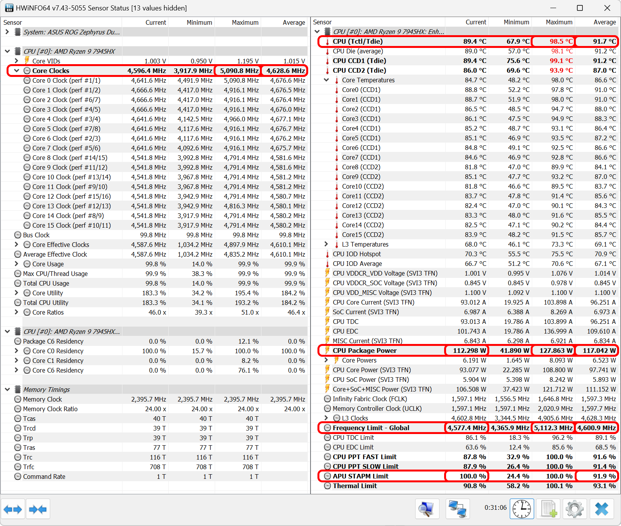Expand the Core Powers group
The height and width of the screenshot is (526, 621).
click(326, 360)
